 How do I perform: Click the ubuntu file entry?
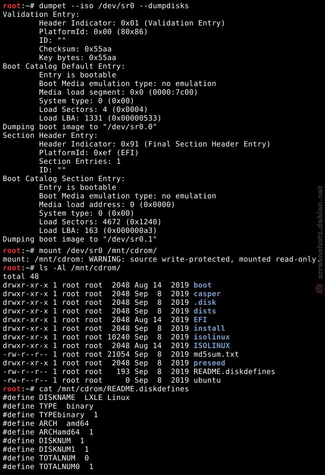pyautogui.click(x=207, y=380)
